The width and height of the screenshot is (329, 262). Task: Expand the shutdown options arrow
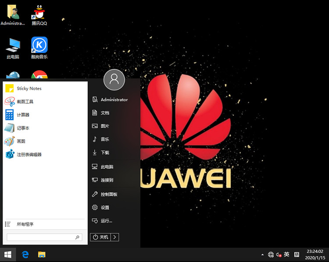coord(115,237)
